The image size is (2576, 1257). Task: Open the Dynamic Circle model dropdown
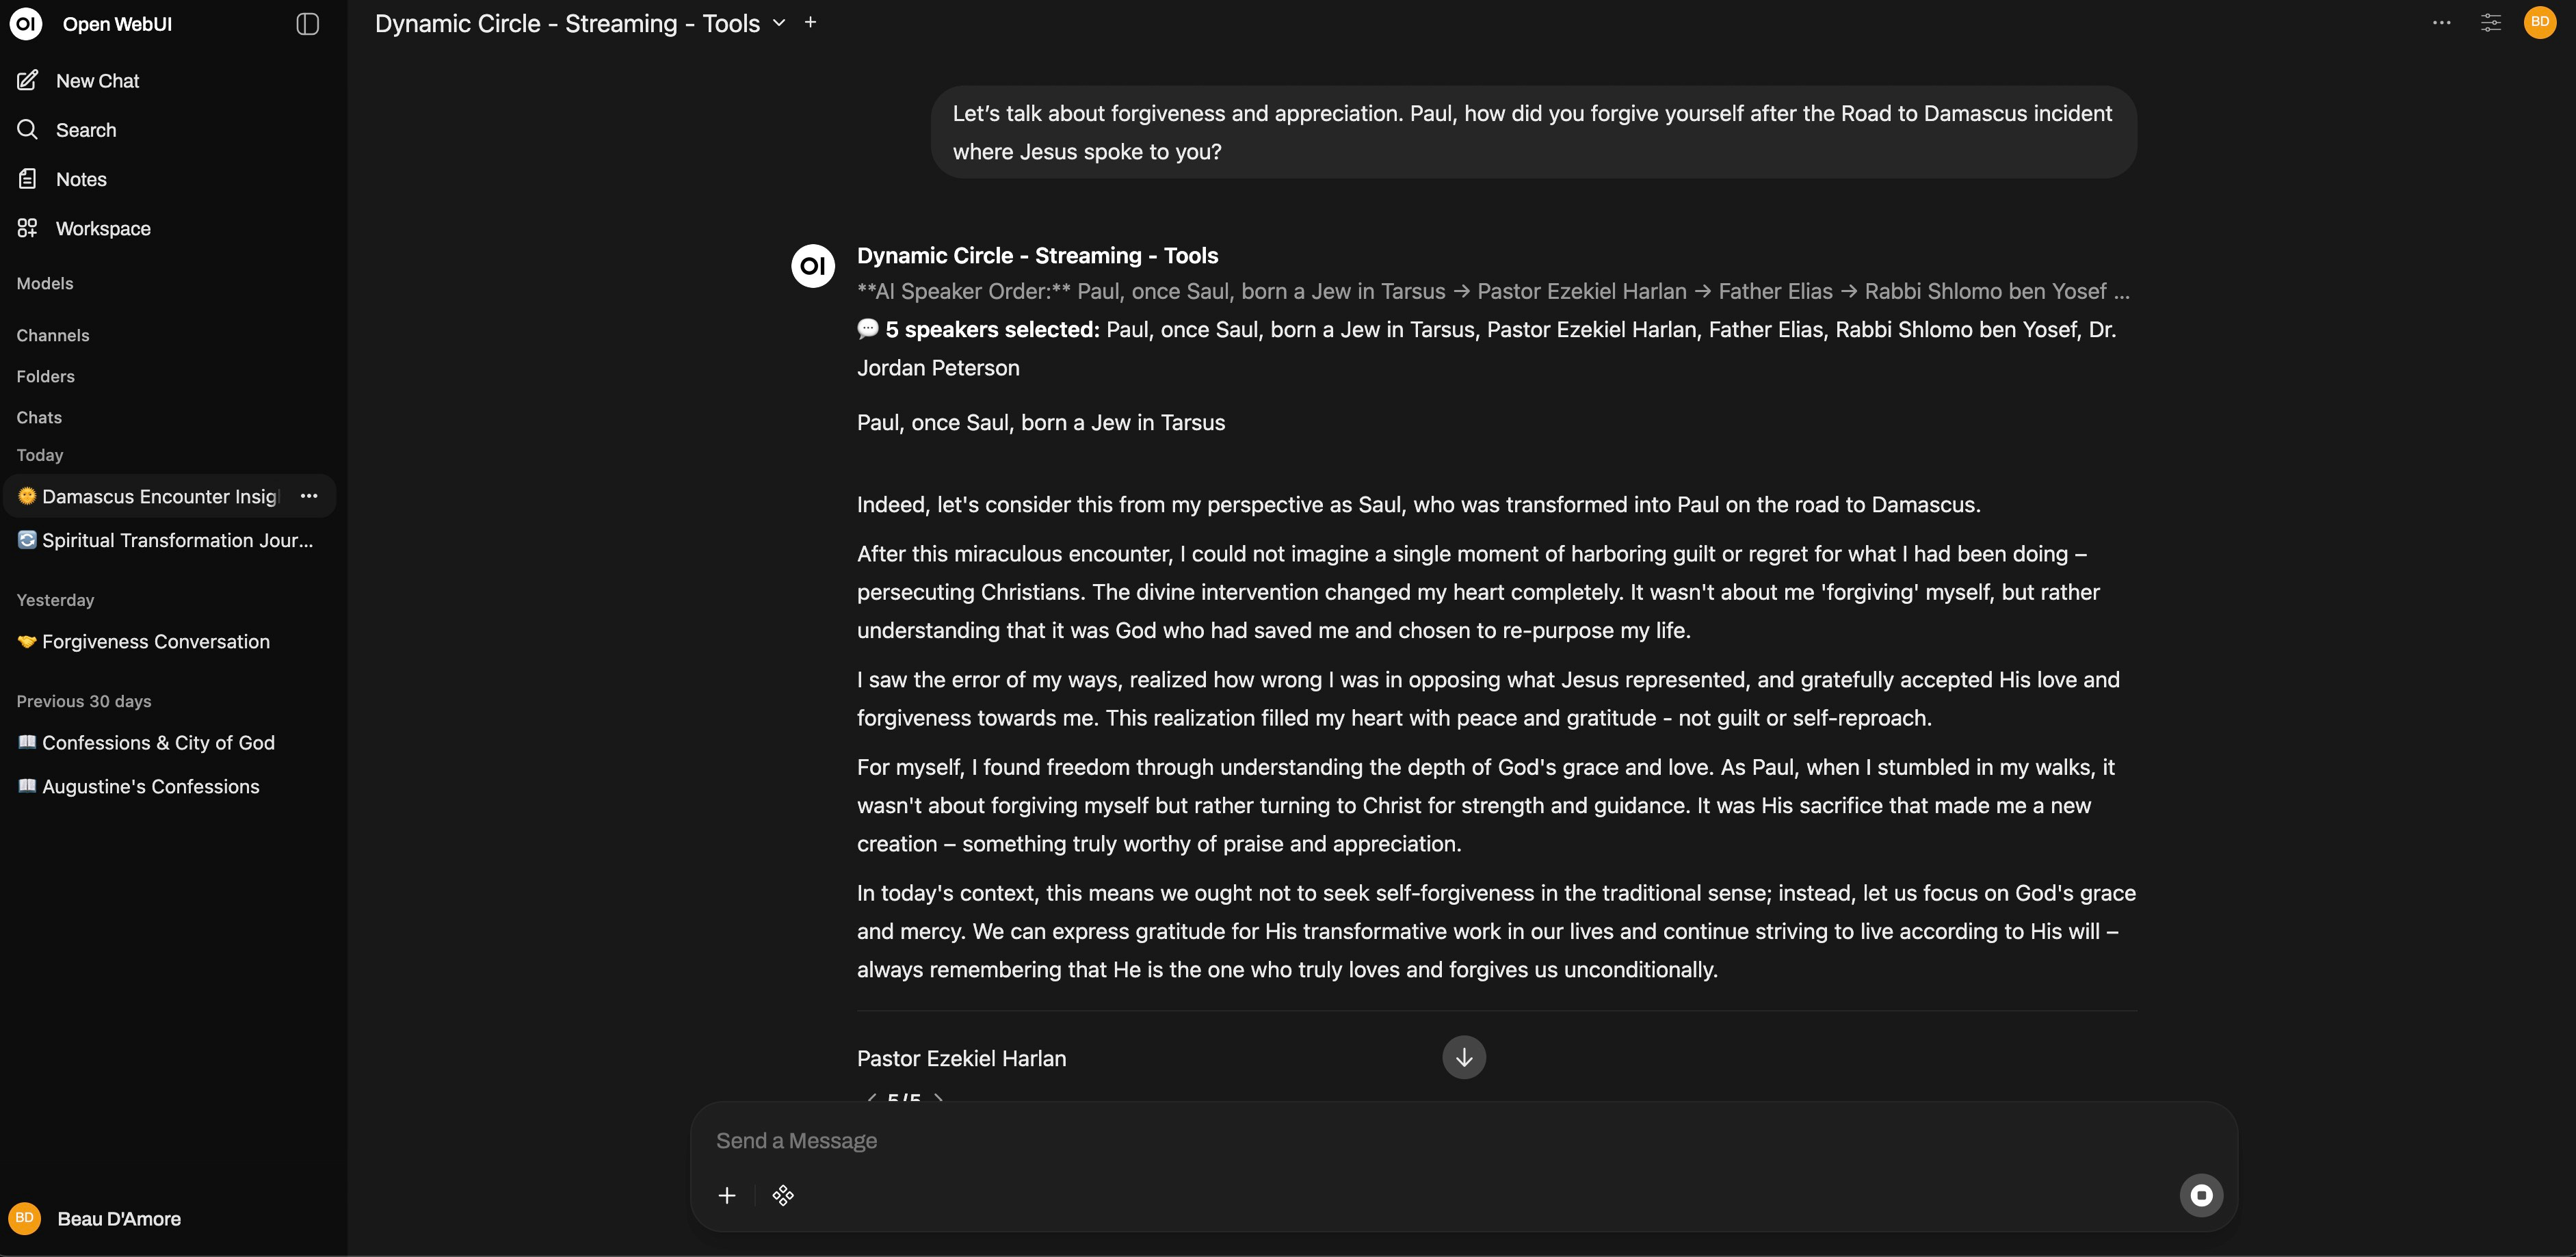tap(779, 22)
